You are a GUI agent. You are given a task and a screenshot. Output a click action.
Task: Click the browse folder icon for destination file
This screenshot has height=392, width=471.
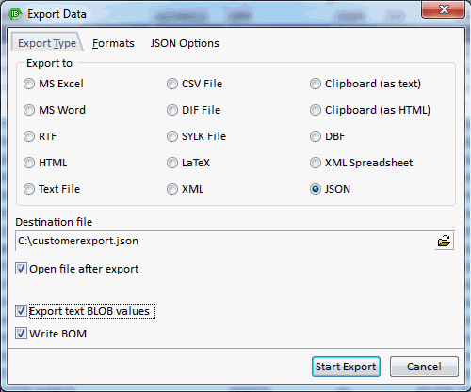444,242
